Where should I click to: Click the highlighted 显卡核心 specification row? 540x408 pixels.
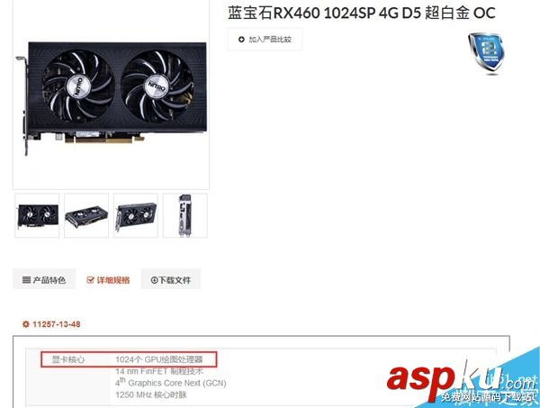pyautogui.click(x=129, y=359)
